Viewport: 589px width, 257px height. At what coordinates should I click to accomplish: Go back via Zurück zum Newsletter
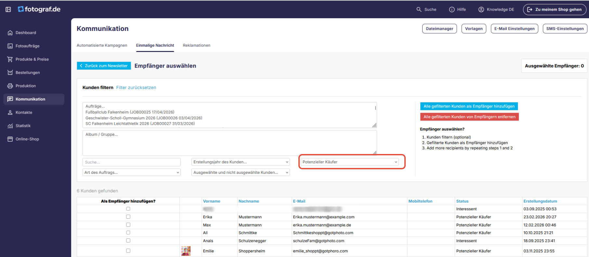tap(104, 66)
